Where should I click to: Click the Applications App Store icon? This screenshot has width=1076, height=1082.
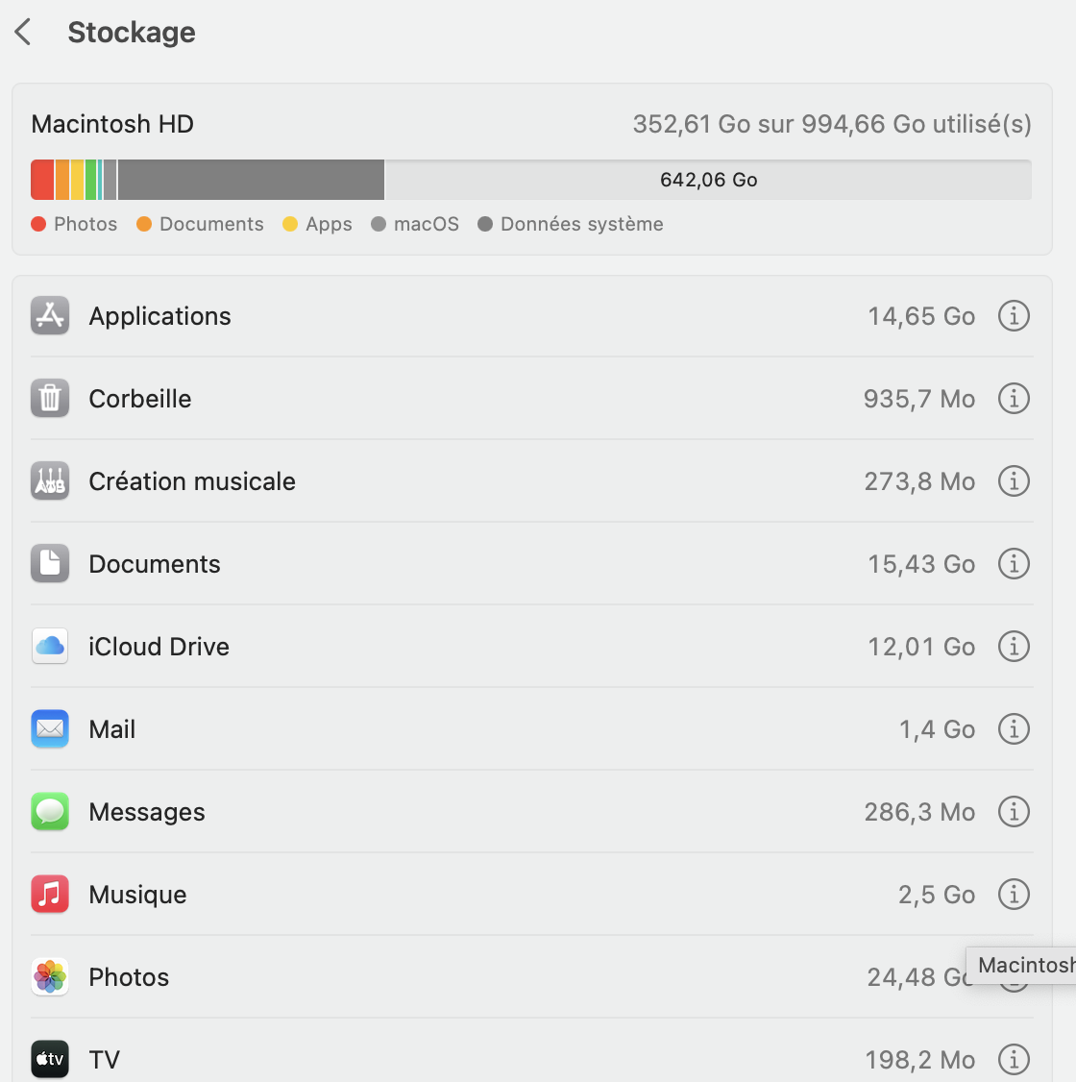50,316
